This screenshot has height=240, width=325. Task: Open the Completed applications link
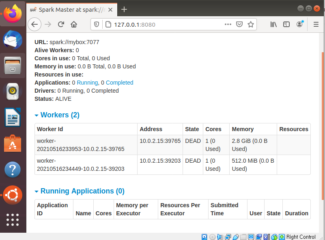(119, 83)
